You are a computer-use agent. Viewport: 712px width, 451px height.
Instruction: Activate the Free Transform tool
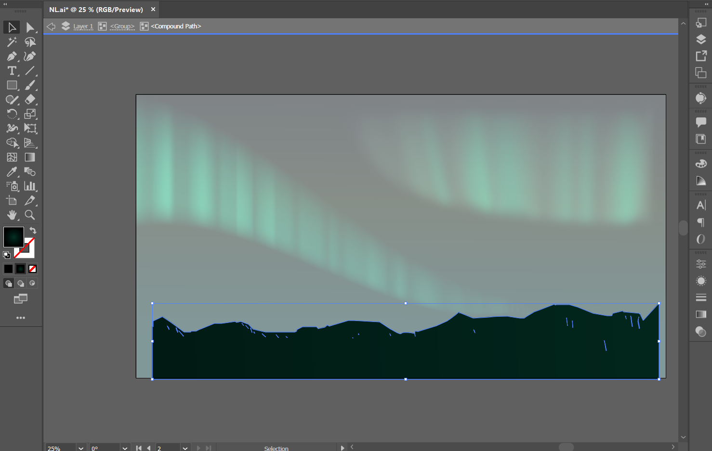click(30, 129)
